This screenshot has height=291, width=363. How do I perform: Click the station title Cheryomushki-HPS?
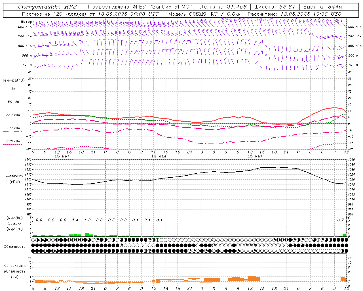coord(47,7)
